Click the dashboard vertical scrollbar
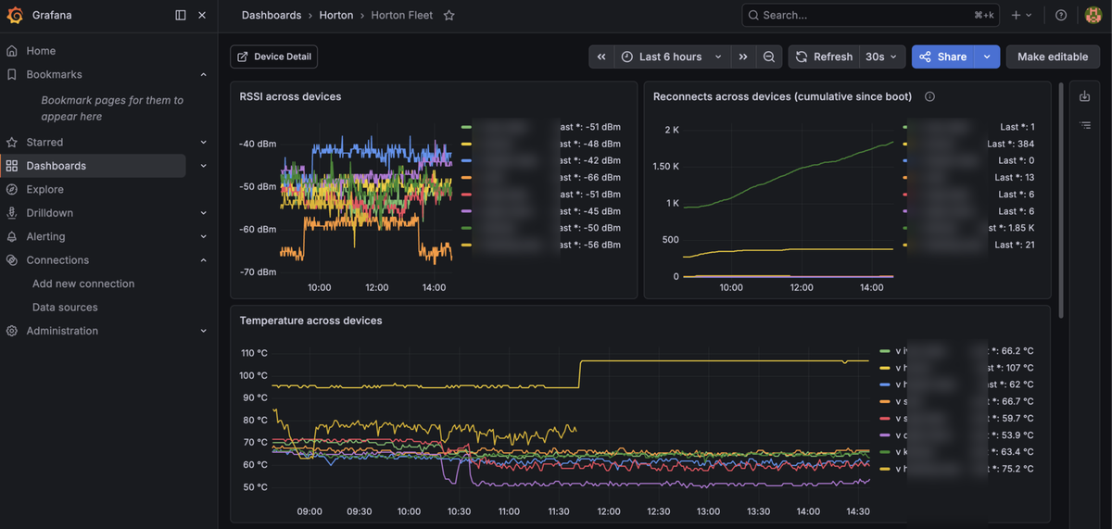 (x=1061, y=199)
